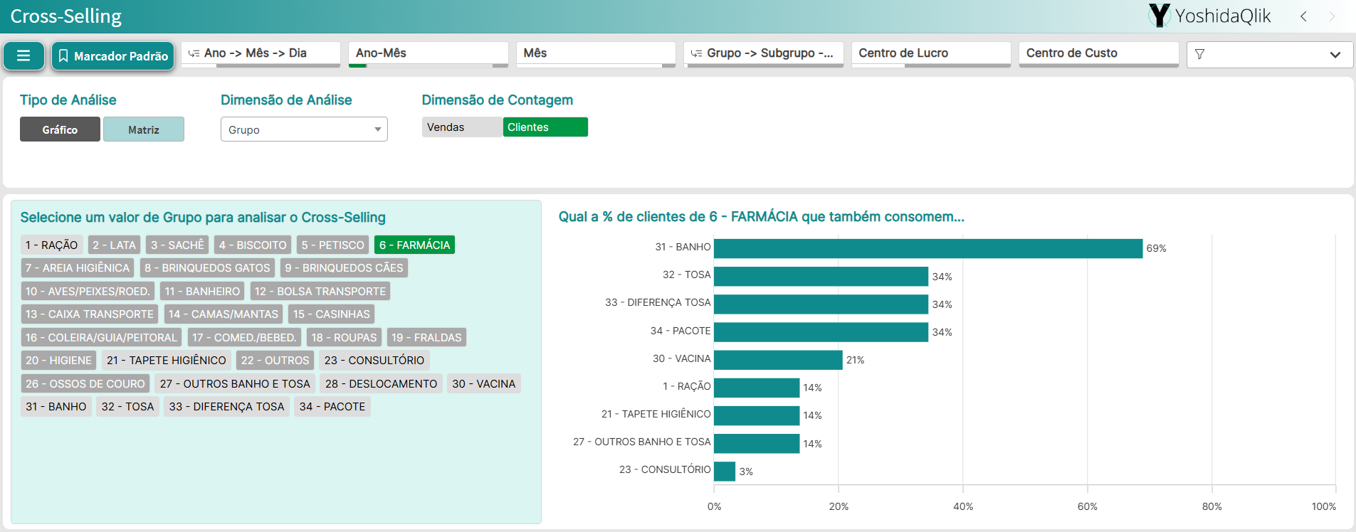Image resolution: width=1356 pixels, height=532 pixels.
Task: Click the 30 - VACINA 21% bar
Action: click(778, 360)
